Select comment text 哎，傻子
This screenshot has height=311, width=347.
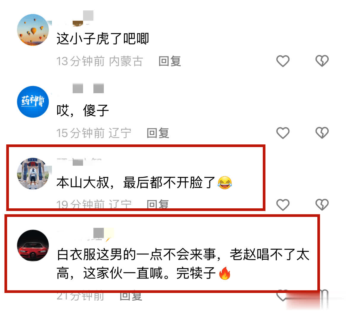coord(82,110)
